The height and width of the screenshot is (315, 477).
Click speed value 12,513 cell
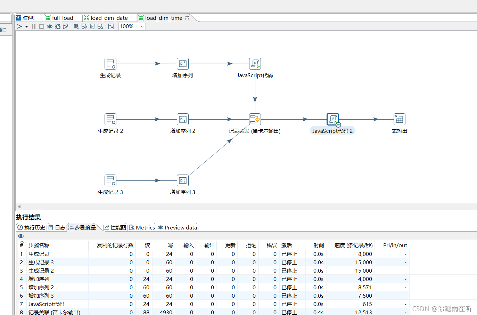350,312
